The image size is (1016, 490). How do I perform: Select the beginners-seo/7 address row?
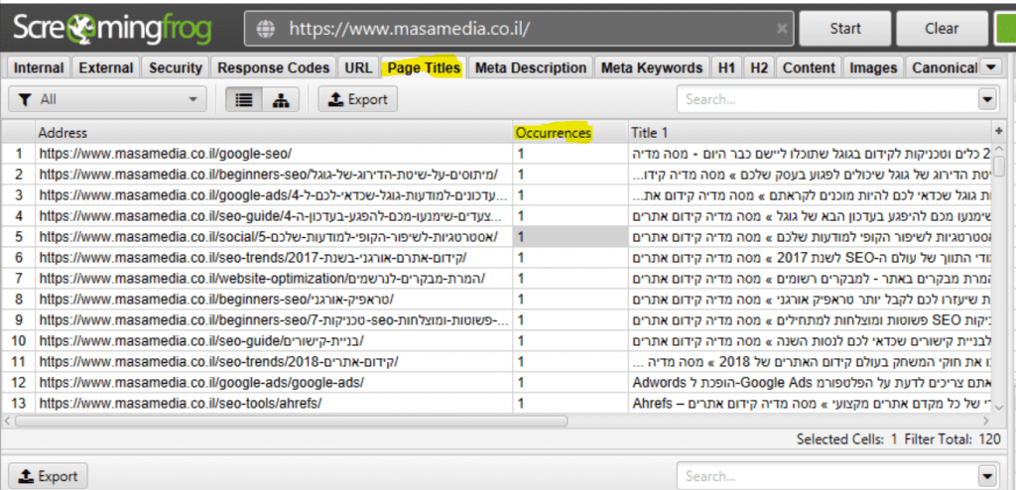274,320
